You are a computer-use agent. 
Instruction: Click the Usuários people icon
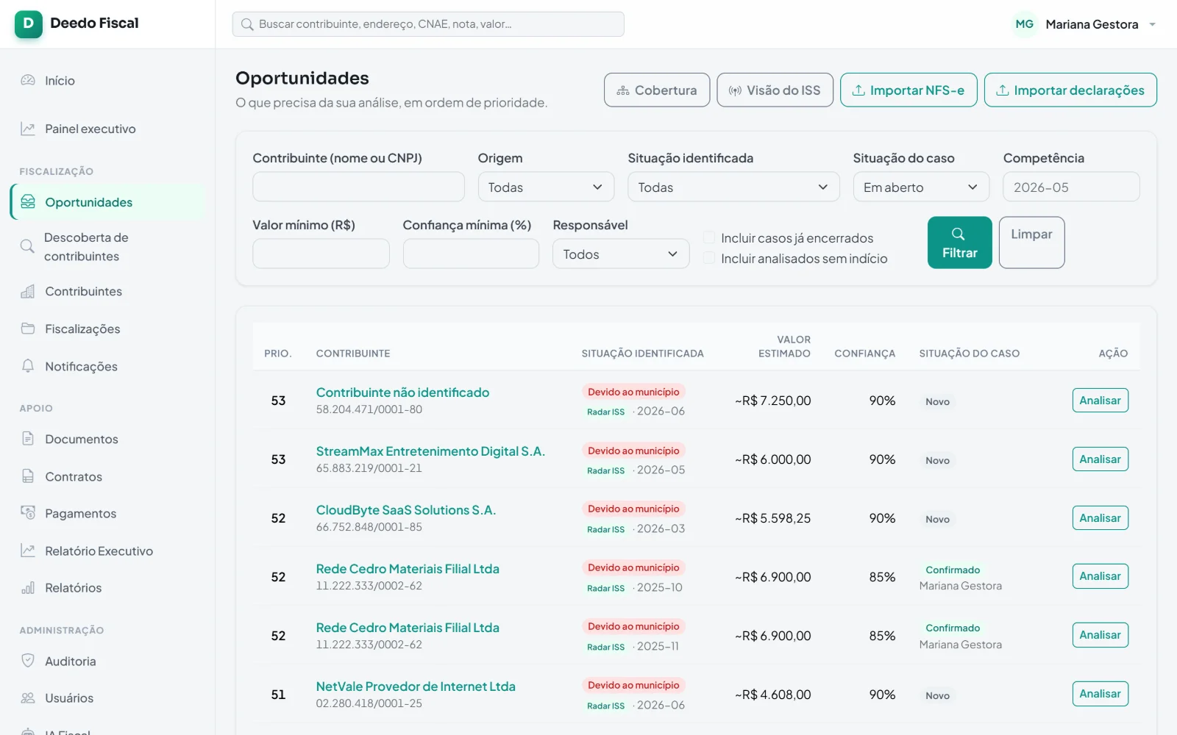[x=28, y=698]
